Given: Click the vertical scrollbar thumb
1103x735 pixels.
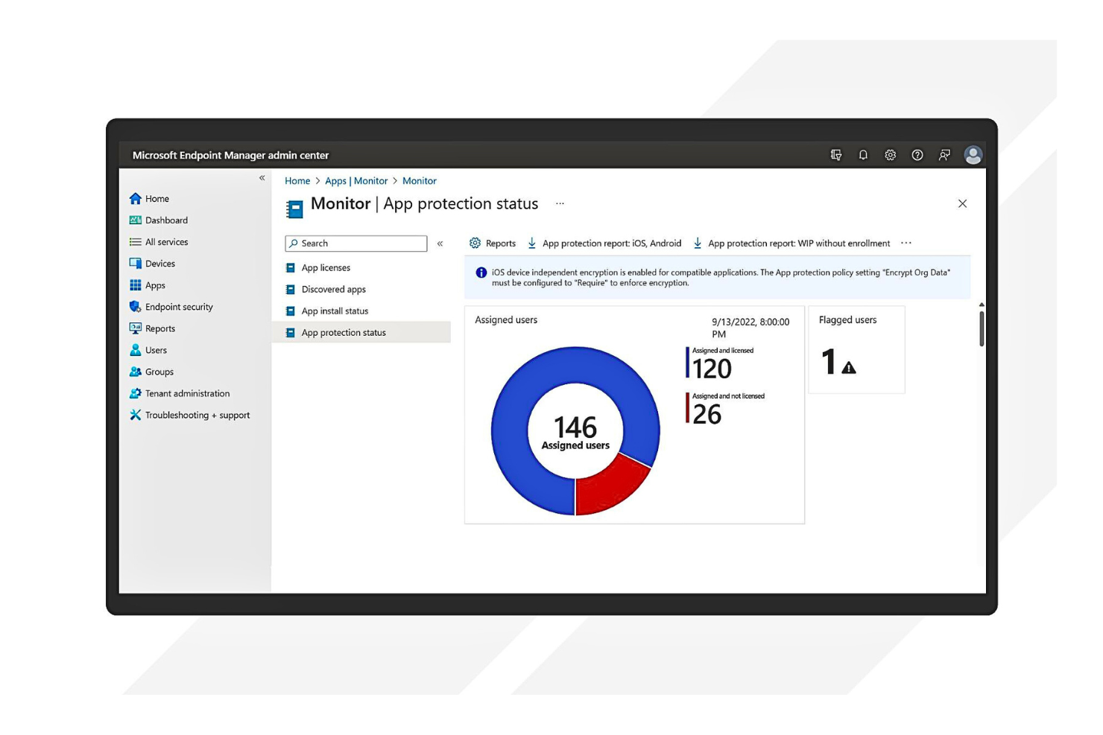Looking at the screenshot, I should 982,328.
